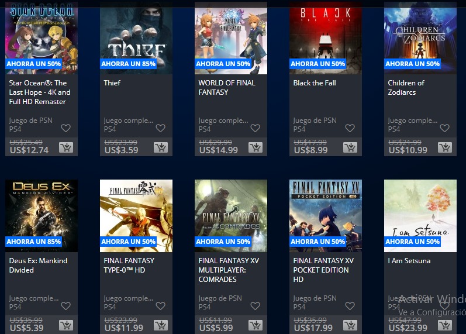Wishlist Deus Ex: Mankind Divided via heart
466x334 pixels.
tap(65, 306)
